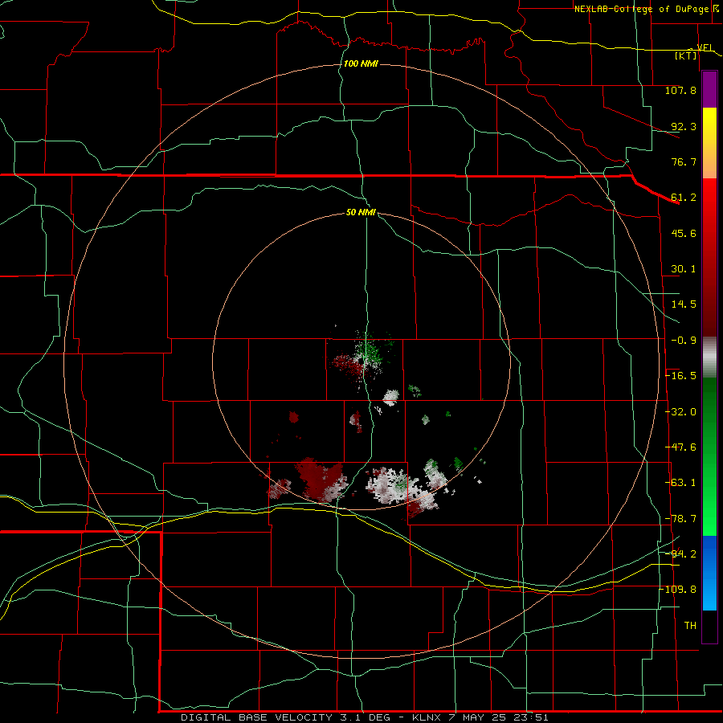Screen dimensions: 723x723
Task: Click the gray segment of the color bar
Action: [x=709, y=357]
